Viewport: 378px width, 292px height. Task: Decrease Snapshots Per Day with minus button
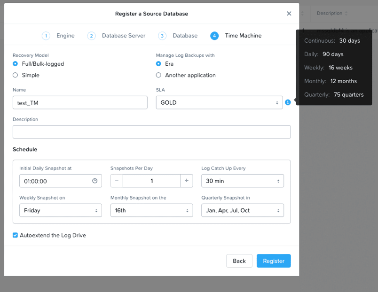[x=117, y=181]
